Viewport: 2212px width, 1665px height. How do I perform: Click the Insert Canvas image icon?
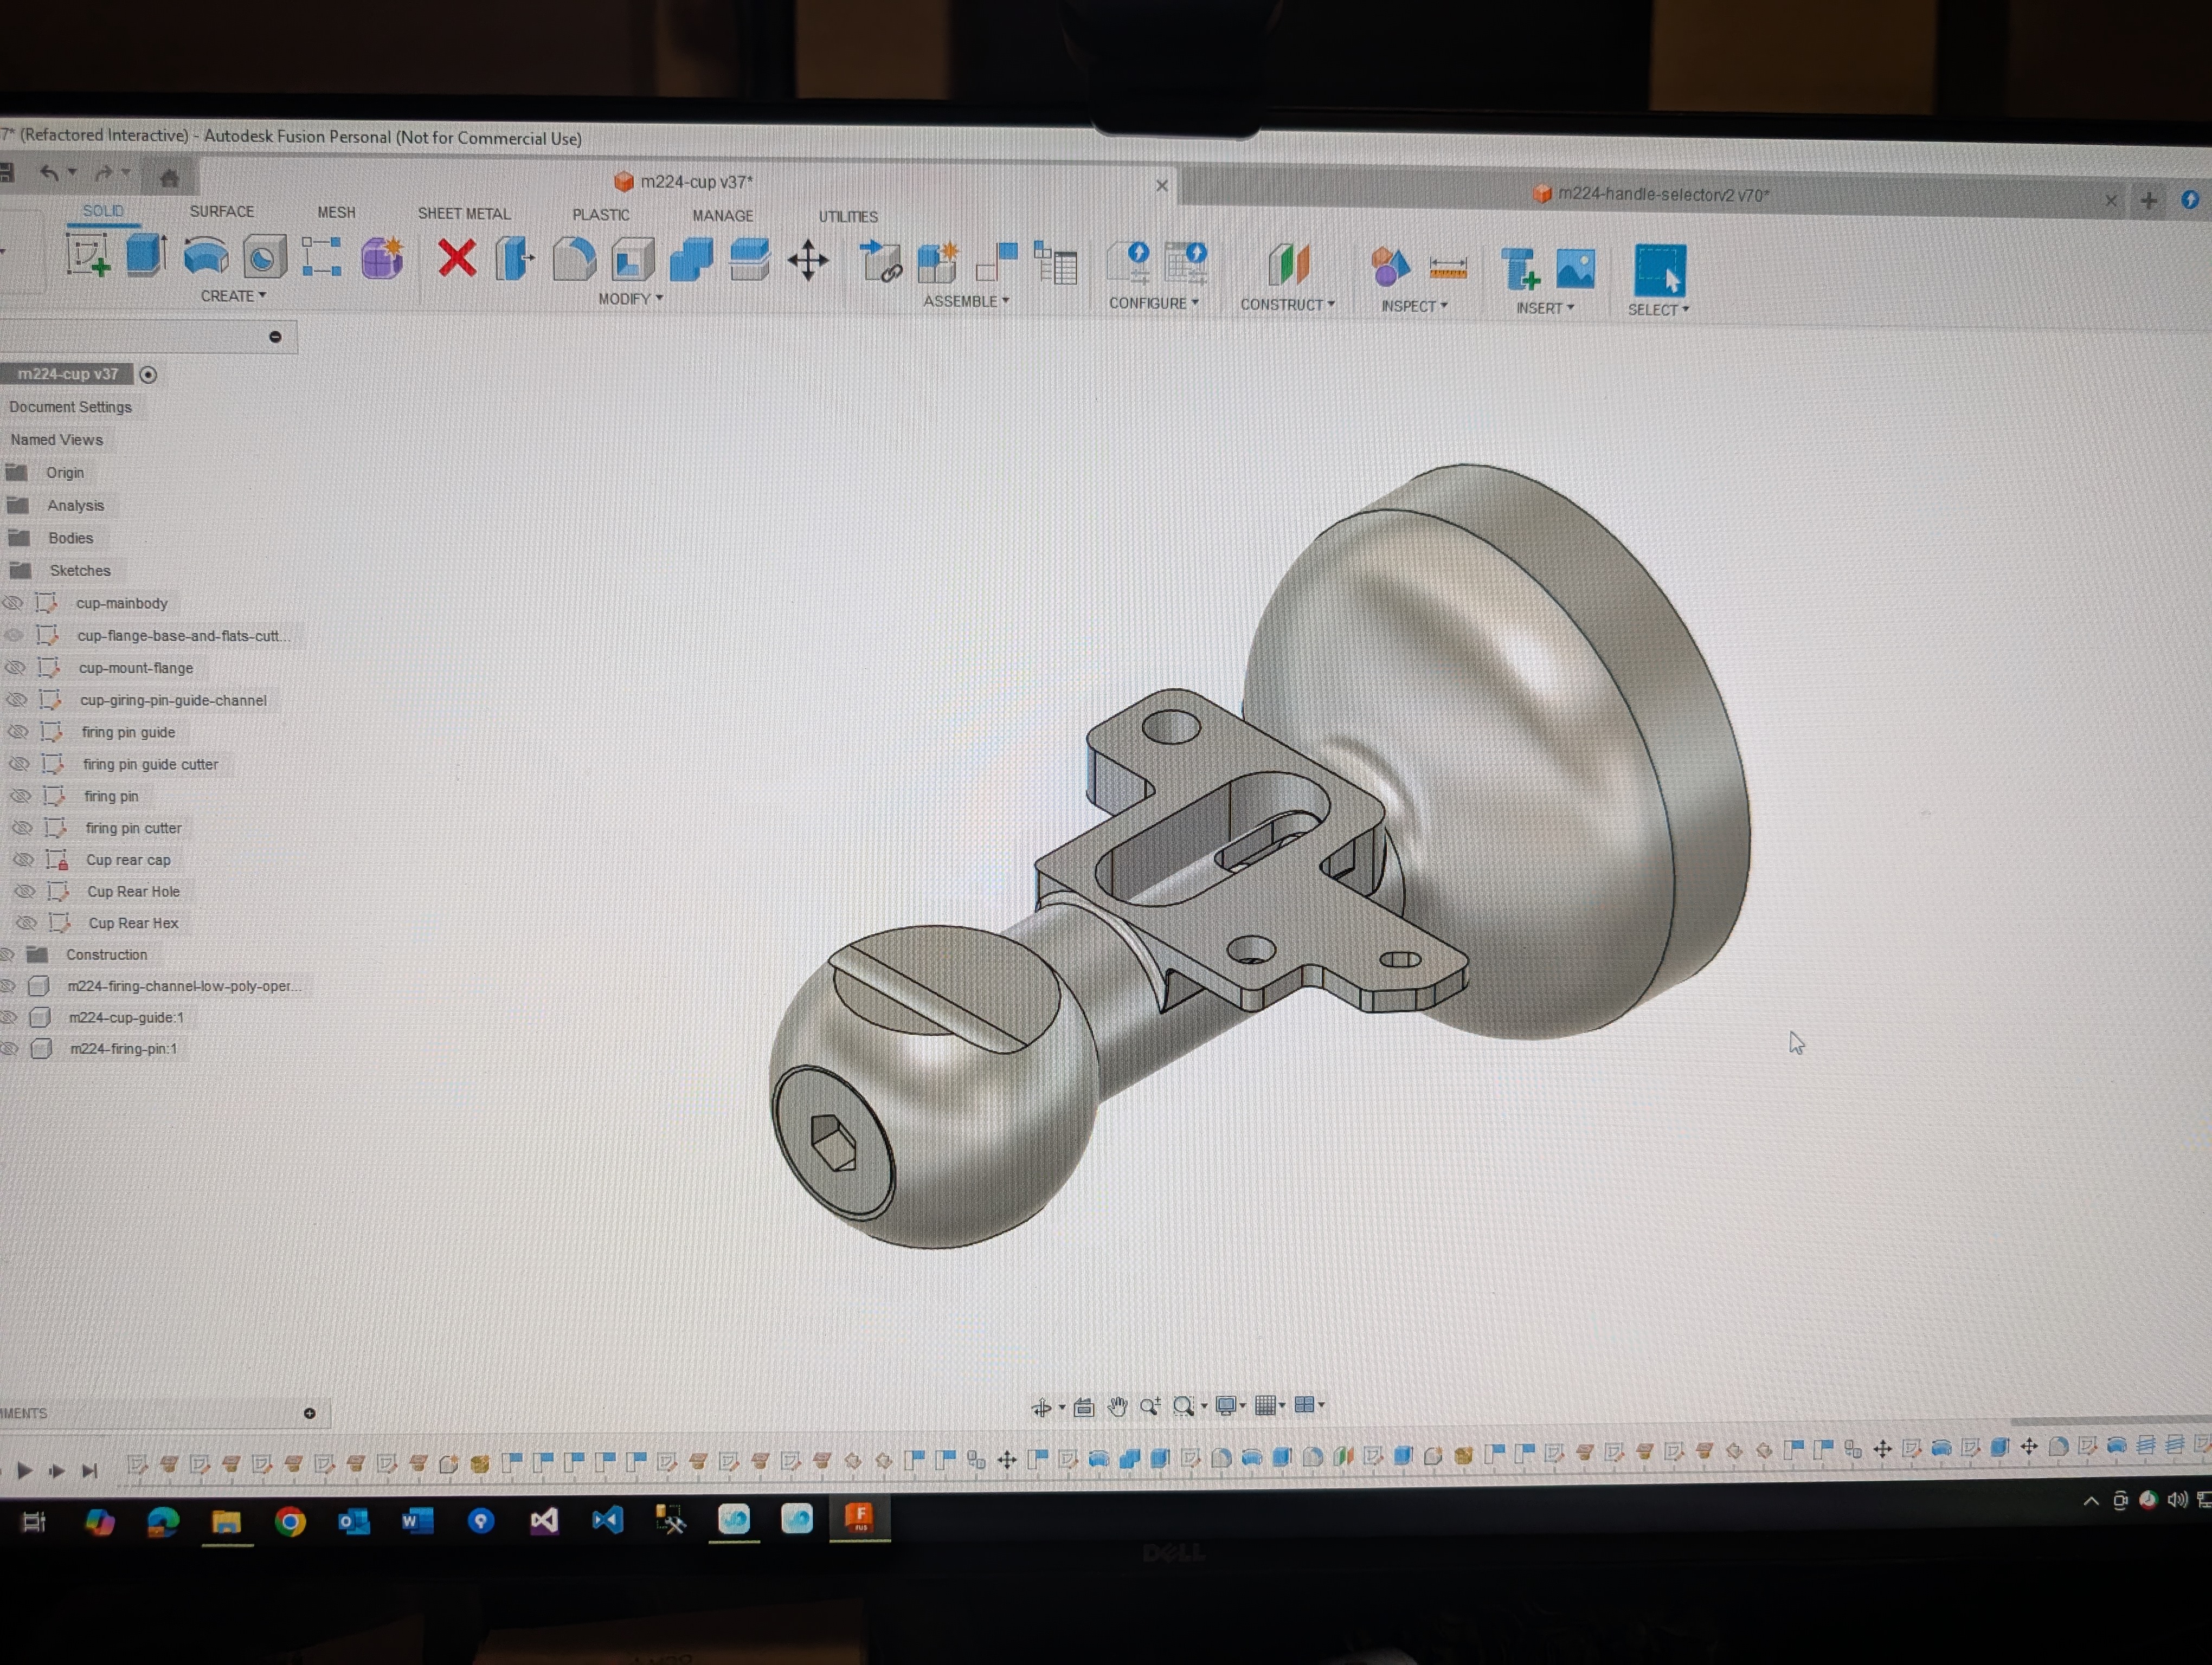tap(1575, 270)
